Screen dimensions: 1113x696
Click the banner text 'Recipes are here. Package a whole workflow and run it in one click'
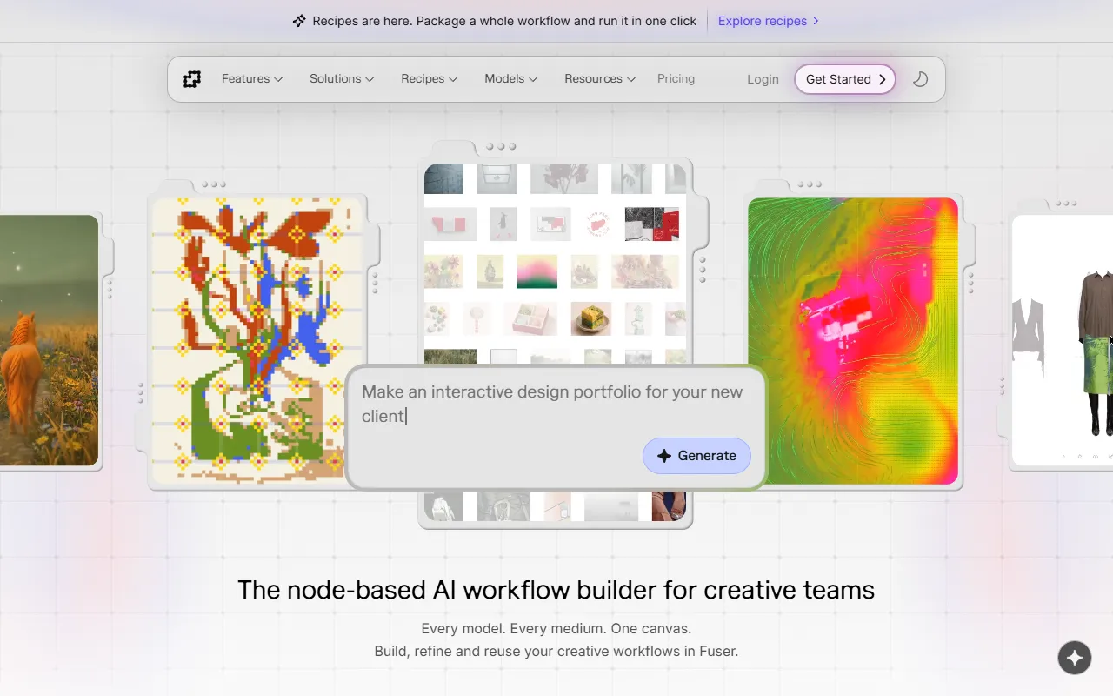point(504,21)
